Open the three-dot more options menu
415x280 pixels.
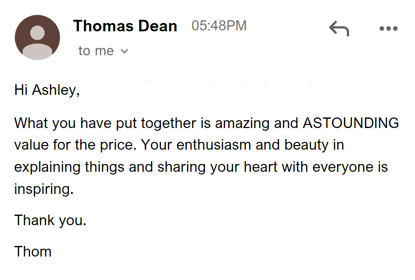coord(388,29)
